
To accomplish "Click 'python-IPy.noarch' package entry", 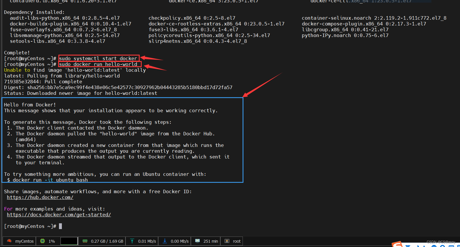I will pyautogui.click(x=345, y=35).
